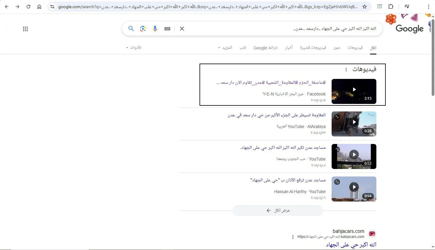Expand the المزيد dropdown
435x250 pixels.
pos(225,48)
